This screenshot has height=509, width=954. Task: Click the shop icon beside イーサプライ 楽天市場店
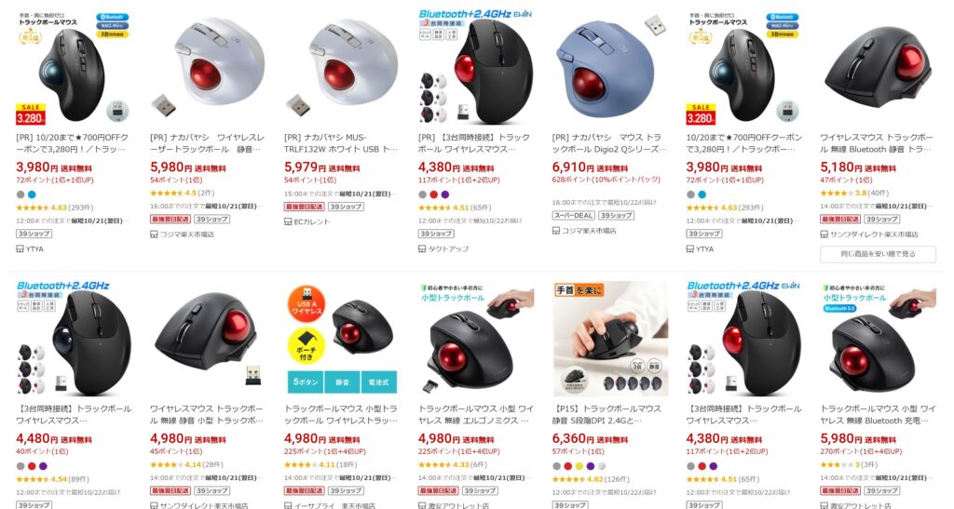[288, 505]
